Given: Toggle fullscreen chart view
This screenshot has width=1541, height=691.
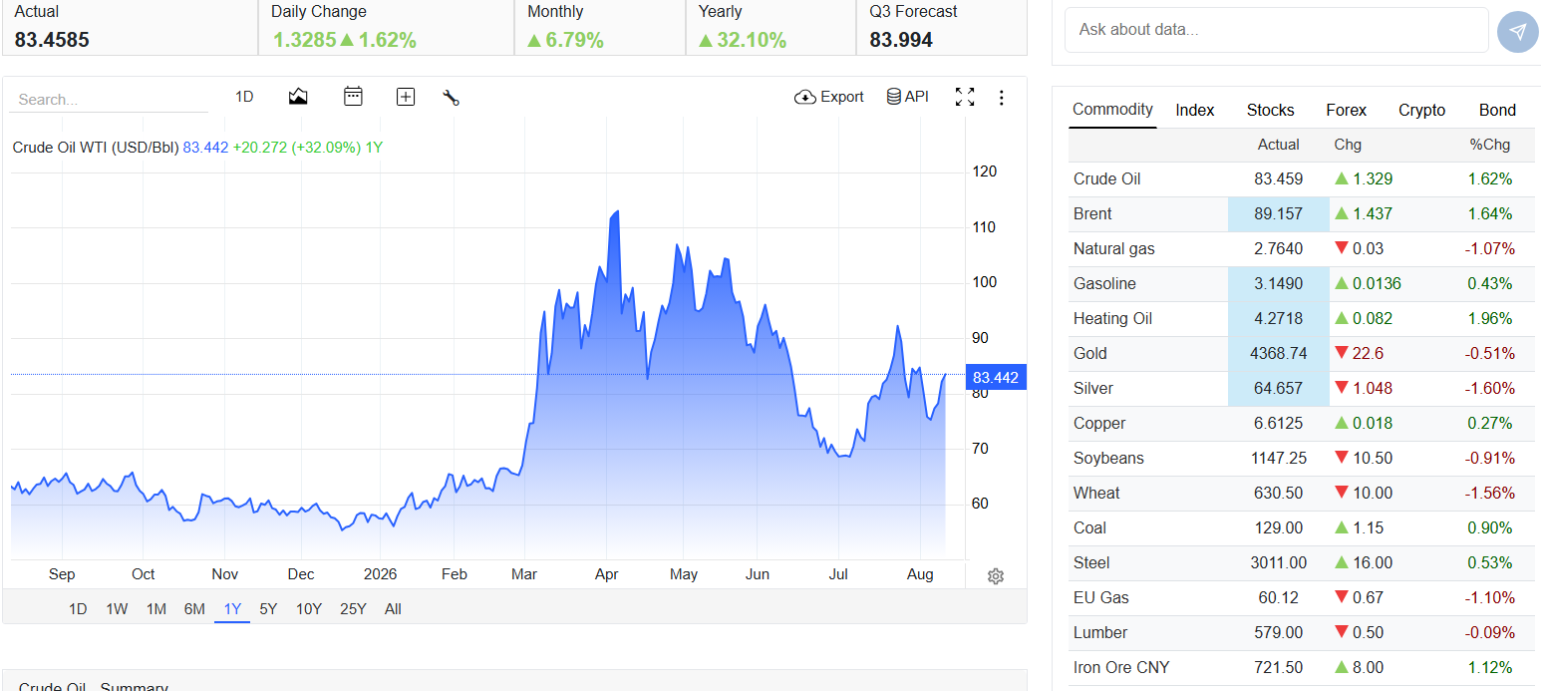Looking at the screenshot, I should [x=965, y=97].
